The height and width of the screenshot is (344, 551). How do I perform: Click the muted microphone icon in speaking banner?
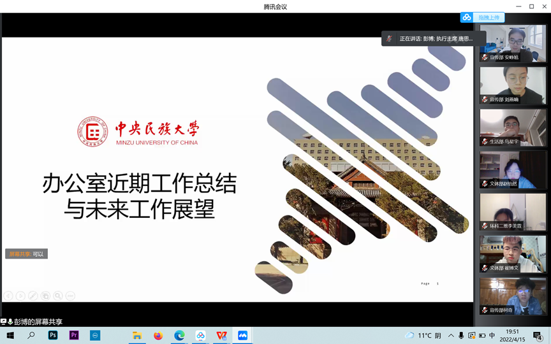pos(389,39)
